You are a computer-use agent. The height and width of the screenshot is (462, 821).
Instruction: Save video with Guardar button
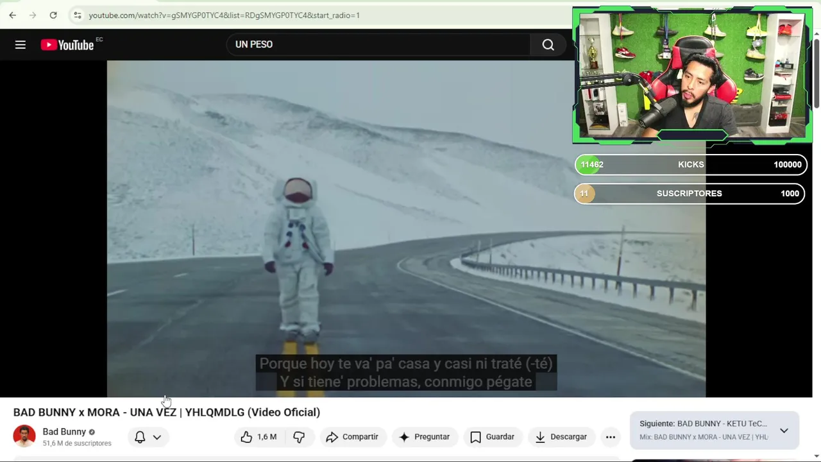coord(493,437)
